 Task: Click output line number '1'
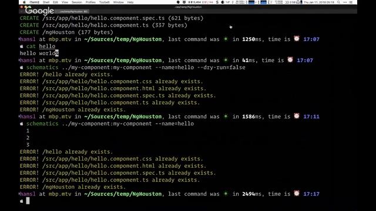28,131
